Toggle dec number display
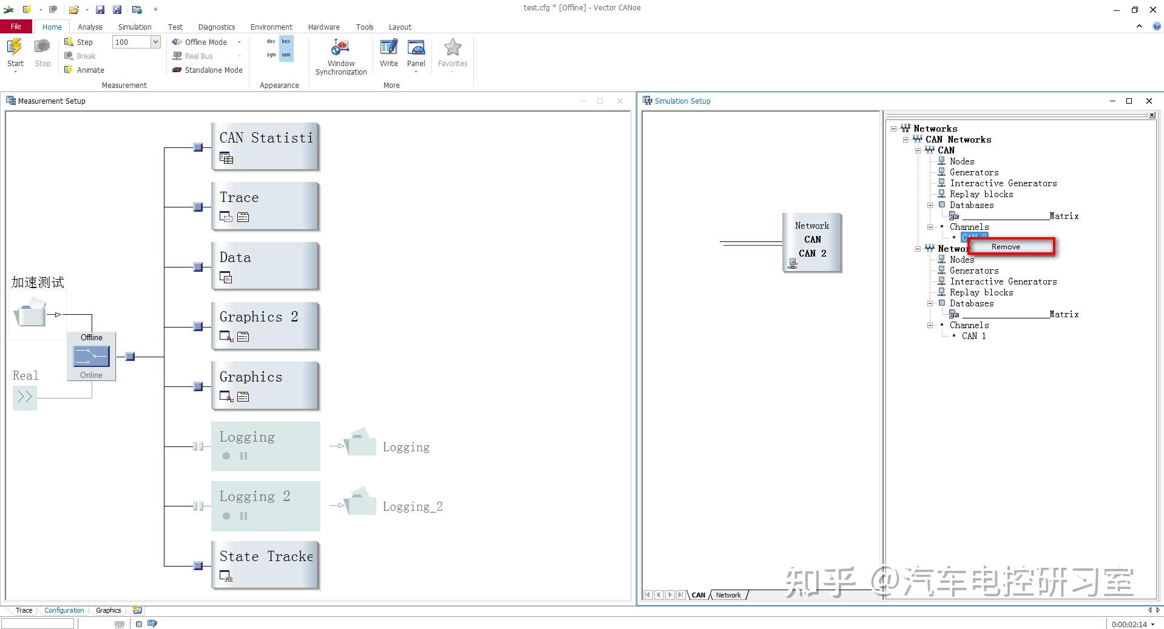1164x629 pixels. click(271, 41)
